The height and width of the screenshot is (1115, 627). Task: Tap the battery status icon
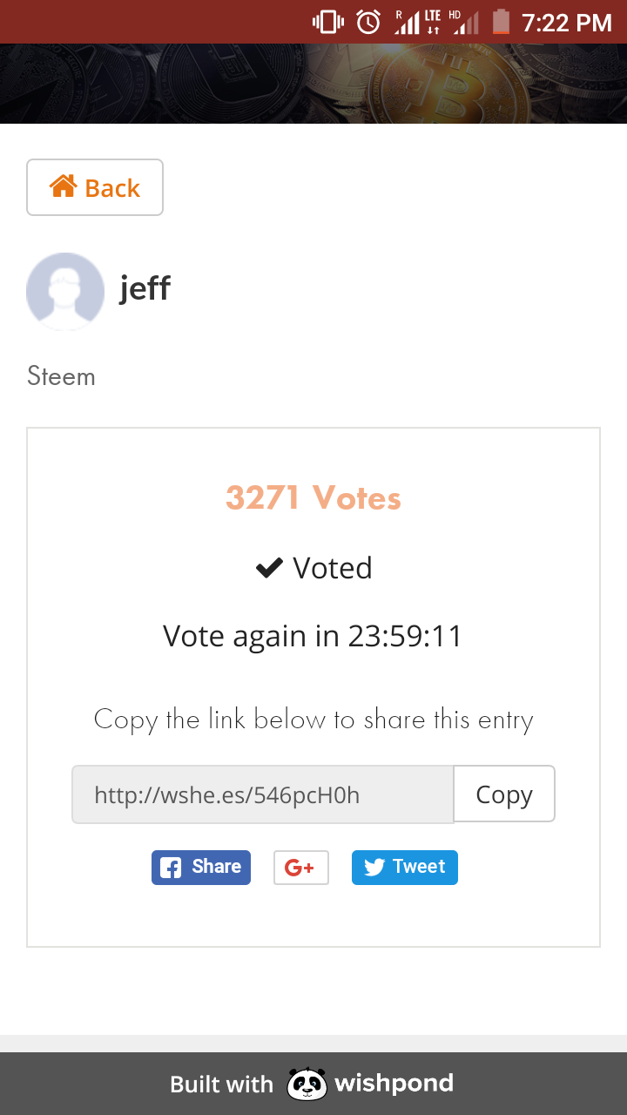pyautogui.click(x=501, y=22)
